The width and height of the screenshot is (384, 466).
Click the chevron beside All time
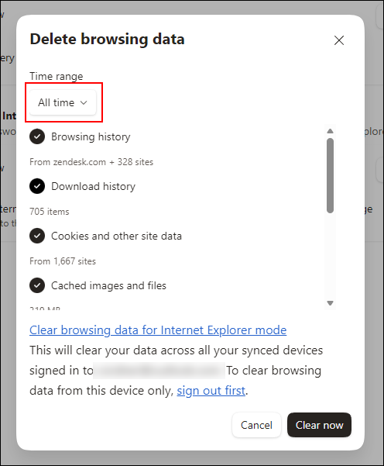coord(84,103)
